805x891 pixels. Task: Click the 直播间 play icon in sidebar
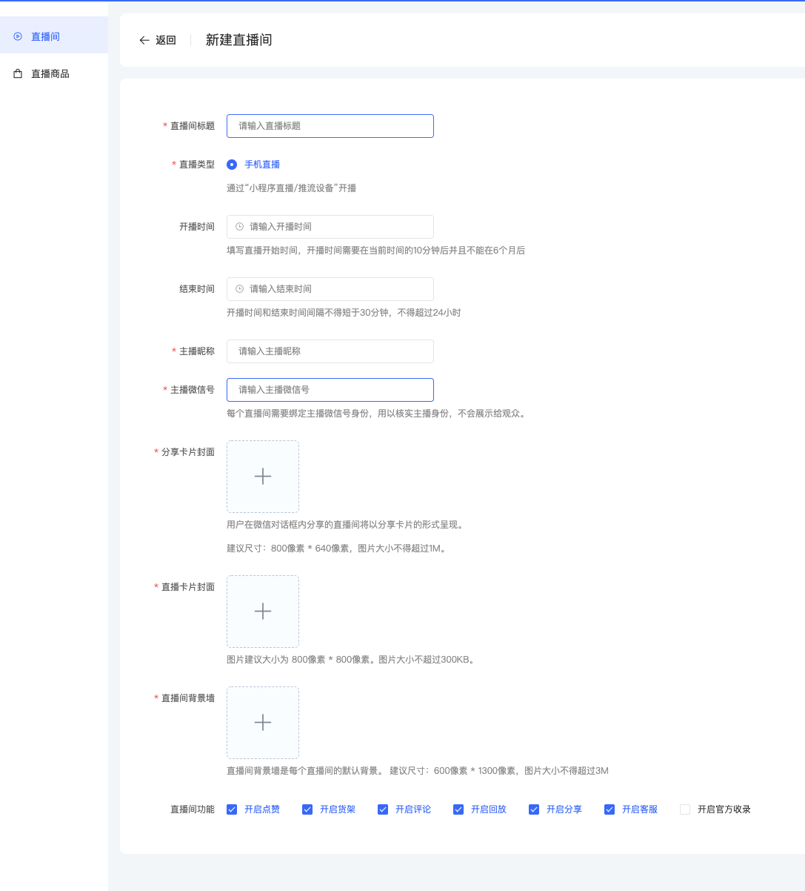pyautogui.click(x=18, y=36)
